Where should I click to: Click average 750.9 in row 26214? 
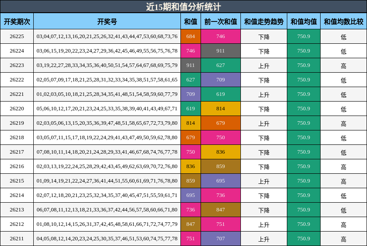point(303,195)
